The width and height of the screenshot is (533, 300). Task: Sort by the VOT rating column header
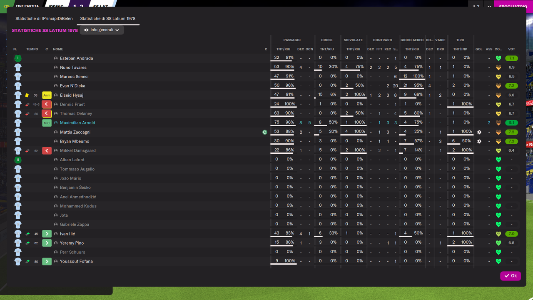[511, 49]
